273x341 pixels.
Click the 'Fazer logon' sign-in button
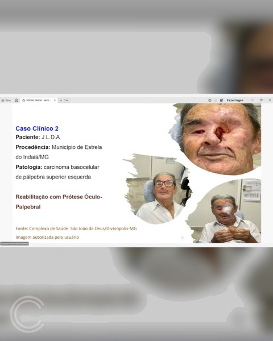(x=235, y=100)
